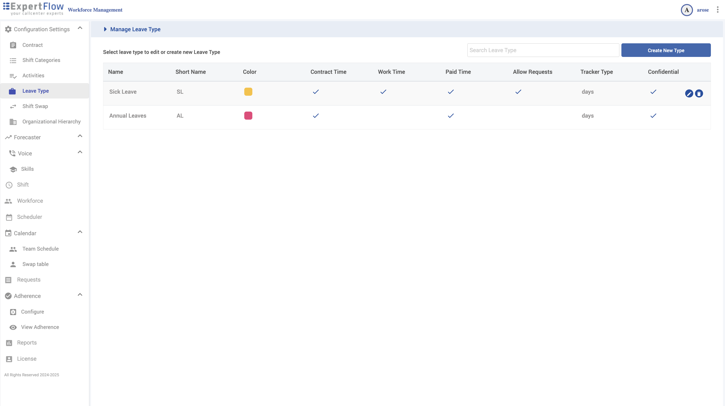
Task: Click the yellow color swatch for Sick Leave
Action: point(248,92)
